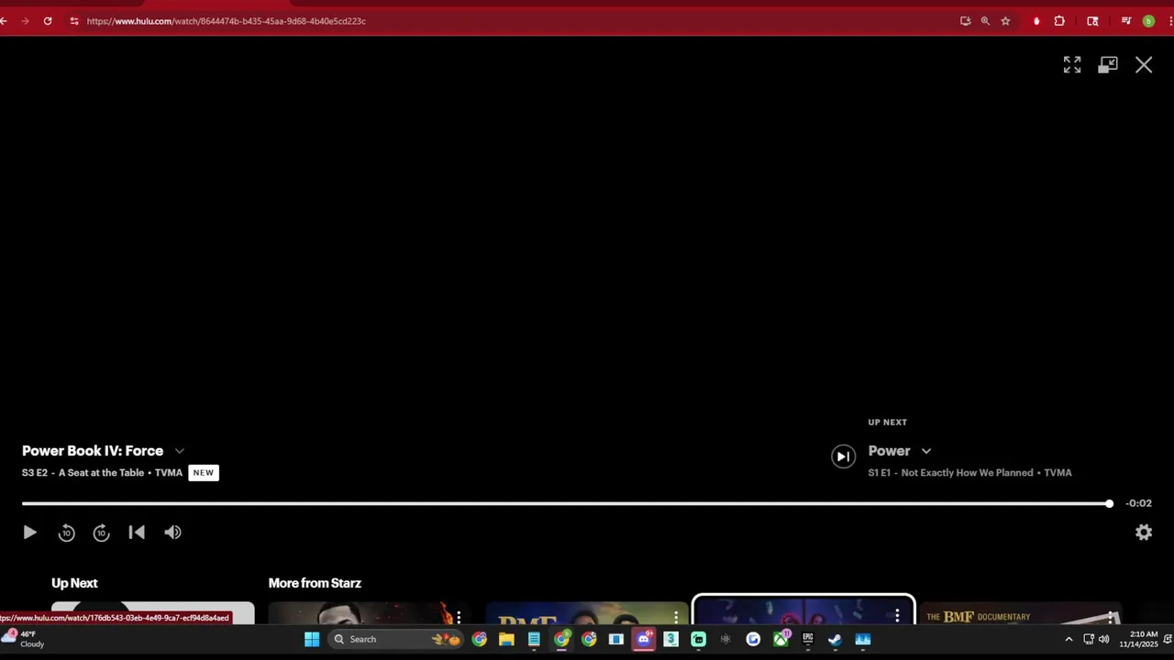Open the Up Next row thumbnail
The width and height of the screenshot is (1174, 660).
click(152, 613)
